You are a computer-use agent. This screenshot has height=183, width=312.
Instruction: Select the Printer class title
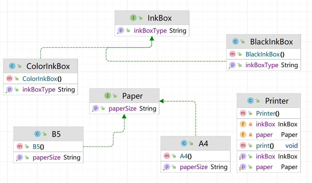(277, 101)
